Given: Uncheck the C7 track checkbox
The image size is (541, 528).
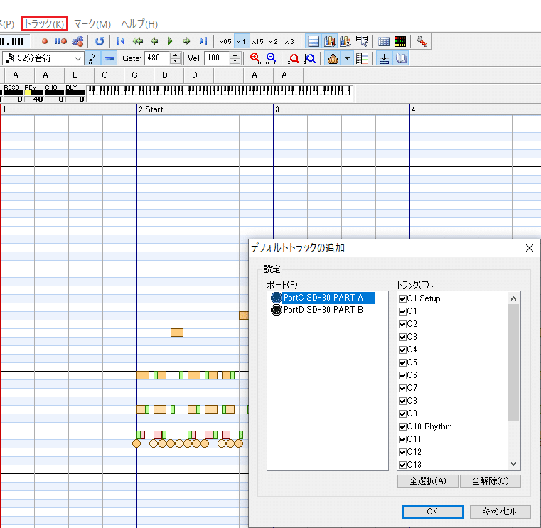Looking at the screenshot, I should [402, 388].
